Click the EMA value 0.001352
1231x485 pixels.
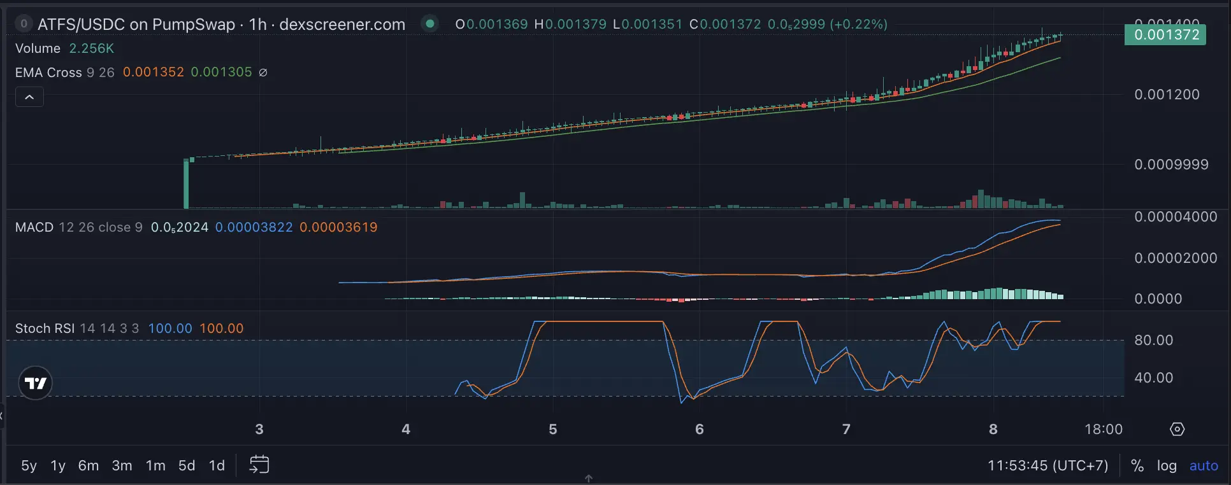[x=154, y=73]
